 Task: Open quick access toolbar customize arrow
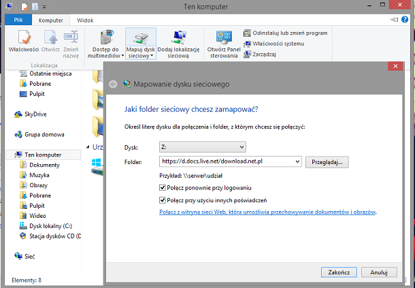[x=44, y=7]
